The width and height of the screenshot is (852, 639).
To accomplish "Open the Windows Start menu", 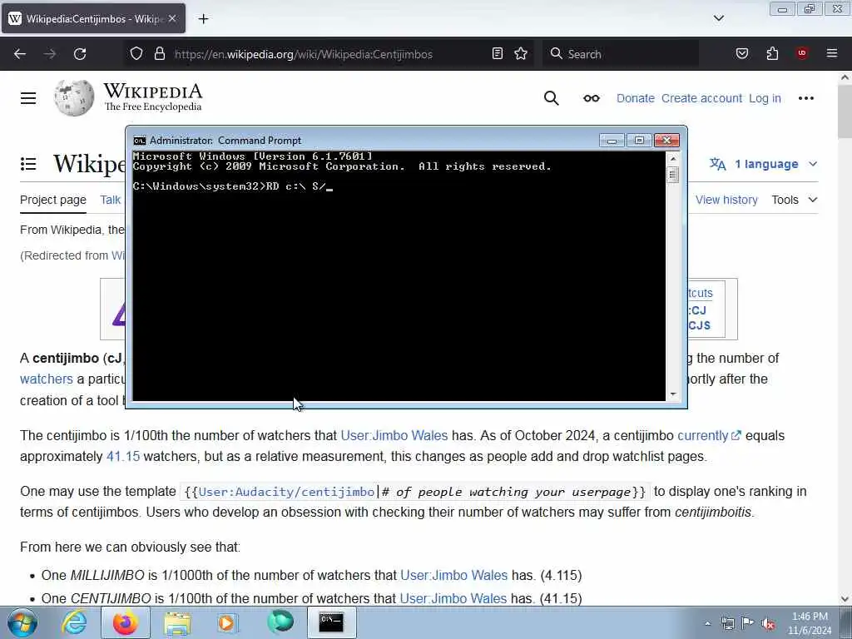I will coord(22,622).
